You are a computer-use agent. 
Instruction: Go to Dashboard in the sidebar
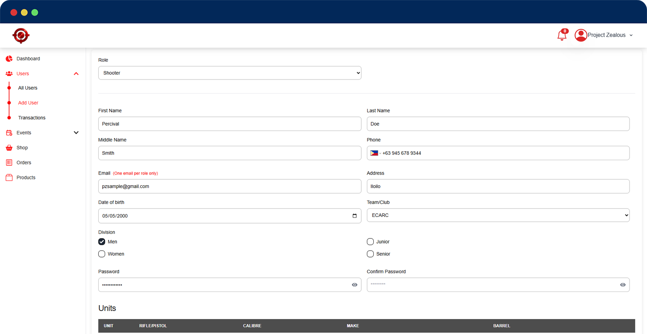(28, 59)
